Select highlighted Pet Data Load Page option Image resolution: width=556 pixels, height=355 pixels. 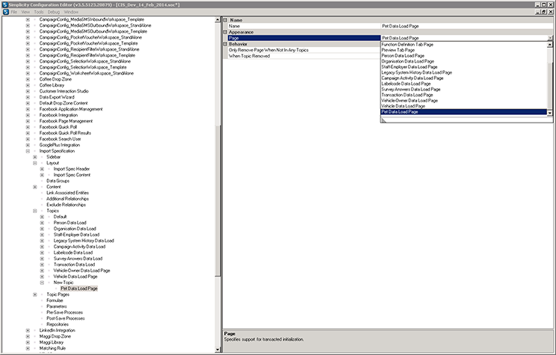click(x=464, y=112)
